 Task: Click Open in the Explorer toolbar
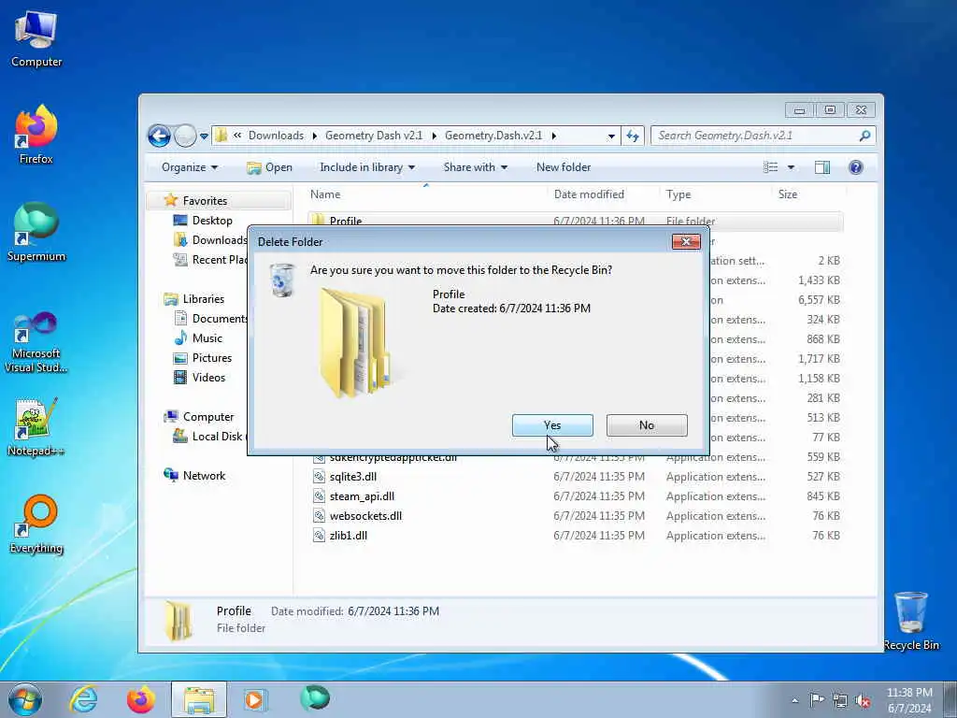coord(270,167)
